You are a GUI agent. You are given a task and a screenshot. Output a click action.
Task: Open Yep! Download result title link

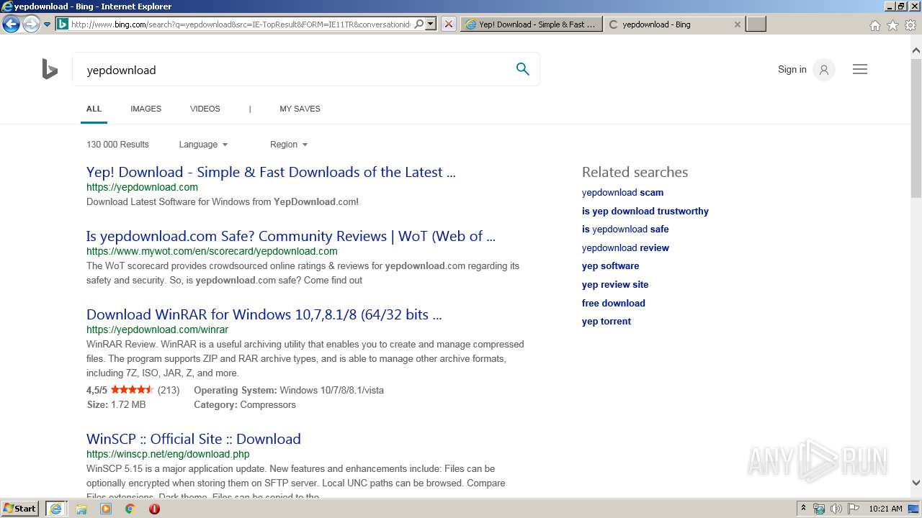(x=271, y=172)
